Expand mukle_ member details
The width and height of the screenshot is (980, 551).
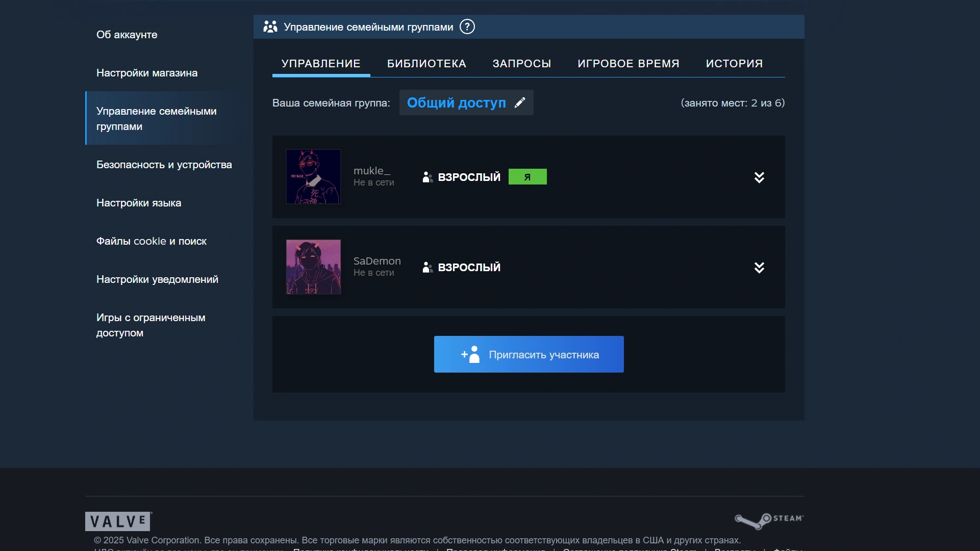pos(759,177)
